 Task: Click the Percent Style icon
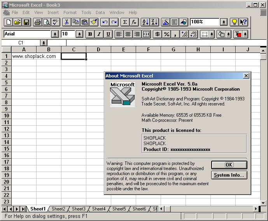pos(166,34)
